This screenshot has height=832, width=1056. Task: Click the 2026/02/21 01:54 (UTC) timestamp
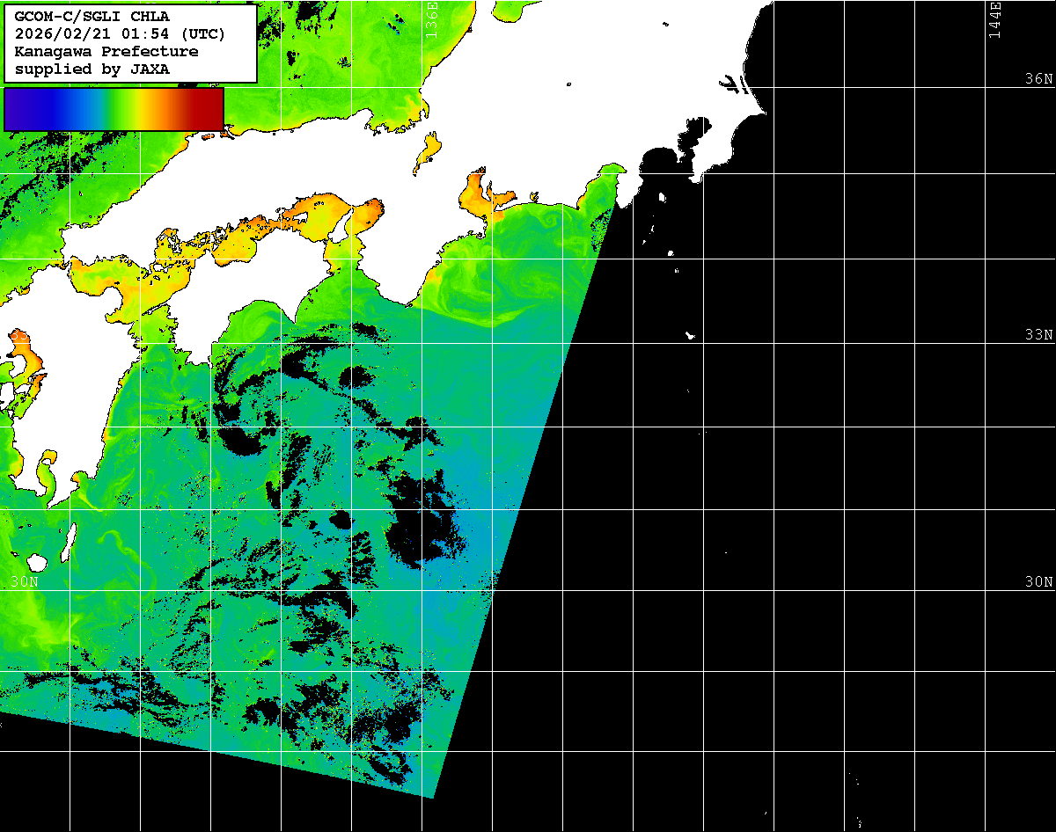[120, 33]
